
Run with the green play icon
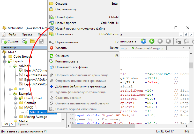[152, 41]
